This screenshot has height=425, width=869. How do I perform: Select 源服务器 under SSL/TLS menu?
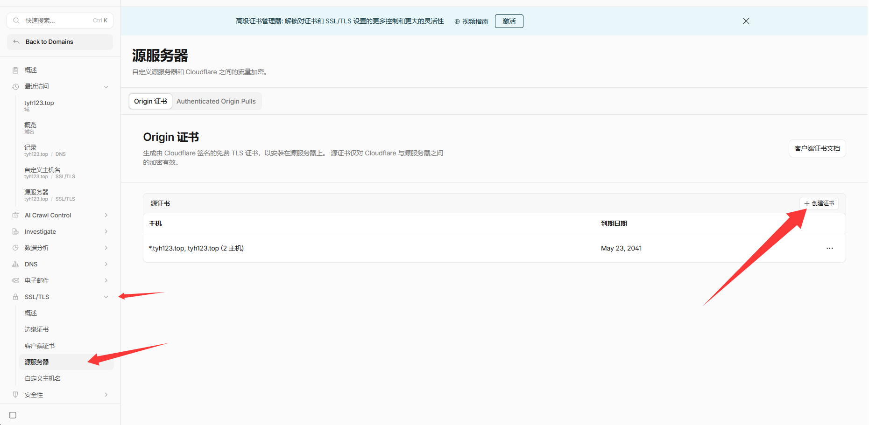(x=66, y=362)
